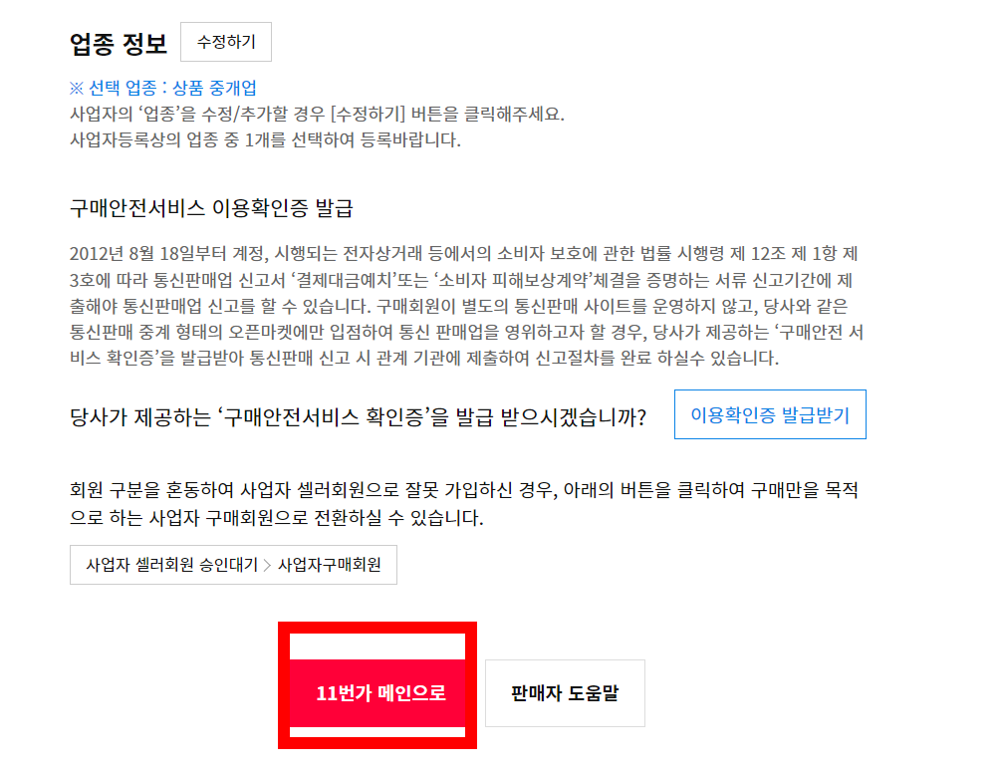Screen dimensions: 1001x773
Task: Click the chevron arrow before 사업자구매회원
Action: pos(268,565)
